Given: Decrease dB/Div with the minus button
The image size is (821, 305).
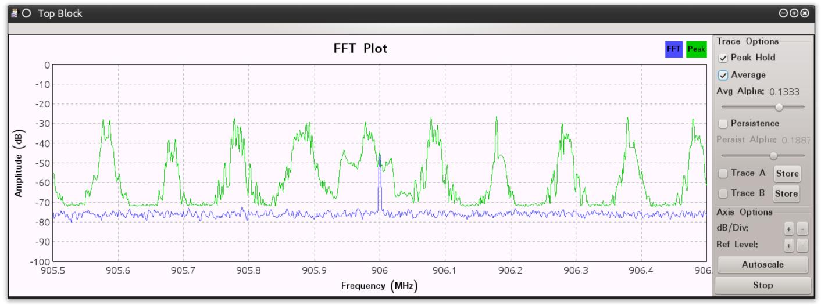Looking at the screenshot, I should 802,229.
